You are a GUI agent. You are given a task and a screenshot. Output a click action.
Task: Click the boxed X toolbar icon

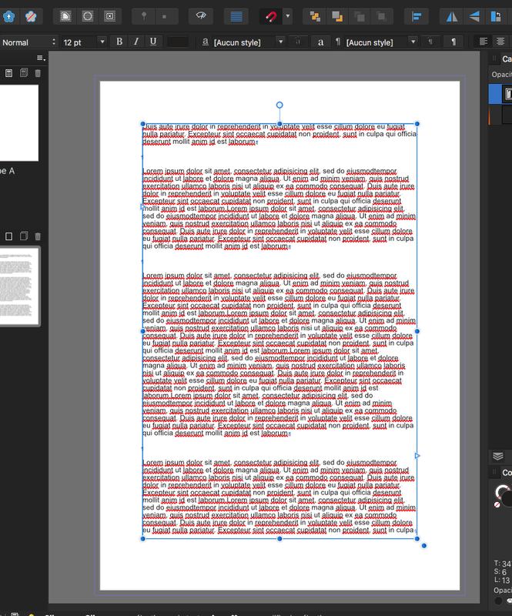pyautogui.click(x=109, y=16)
